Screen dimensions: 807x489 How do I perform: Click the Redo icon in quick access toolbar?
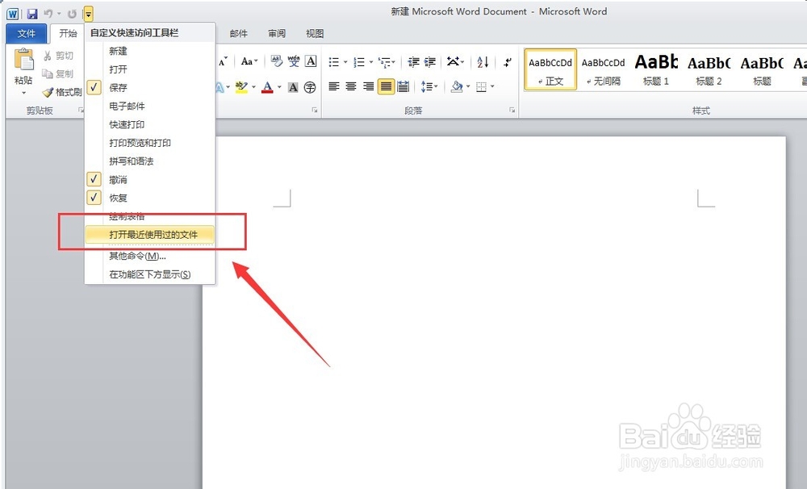click(x=72, y=14)
